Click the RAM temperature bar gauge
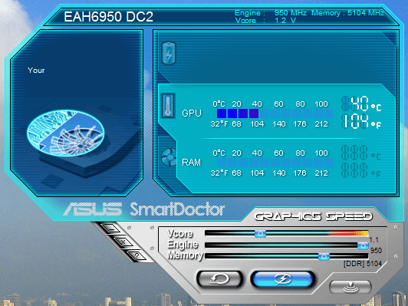This screenshot has height=306, width=408. point(275,163)
